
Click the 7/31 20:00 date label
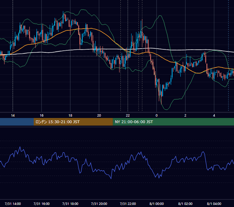pyautogui.click(x=99, y=204)
